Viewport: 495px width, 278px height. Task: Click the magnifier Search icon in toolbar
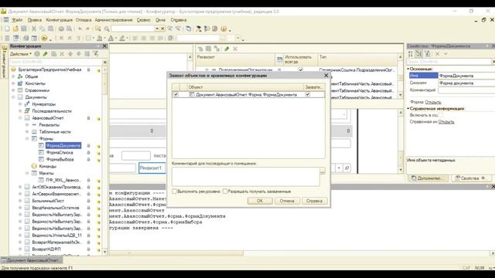[107, 29]
